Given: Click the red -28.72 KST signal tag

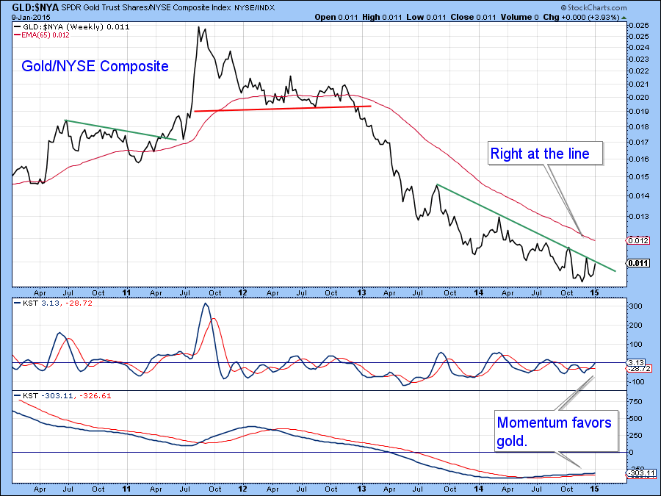Looking at the screenshot, I should coord(640,369).
